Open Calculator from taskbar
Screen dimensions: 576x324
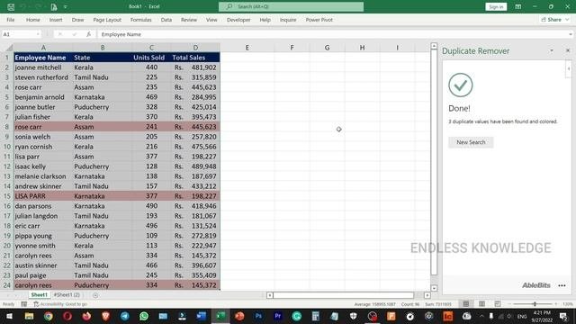click(x=315, y=316)
